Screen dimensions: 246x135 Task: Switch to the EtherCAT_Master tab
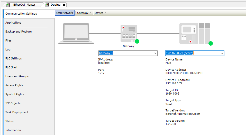(x=24, y=5)
